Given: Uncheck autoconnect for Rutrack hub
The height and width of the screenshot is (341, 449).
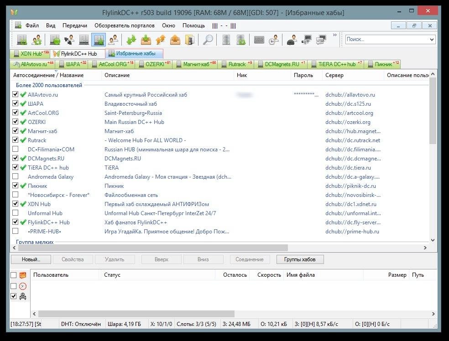Looking at the screenshot, I should [x=15, y=140].
